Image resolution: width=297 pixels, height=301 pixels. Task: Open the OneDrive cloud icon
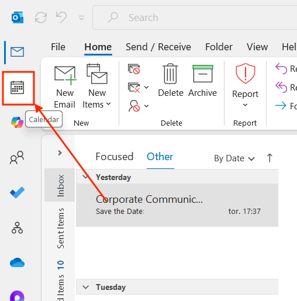point(17,262)
